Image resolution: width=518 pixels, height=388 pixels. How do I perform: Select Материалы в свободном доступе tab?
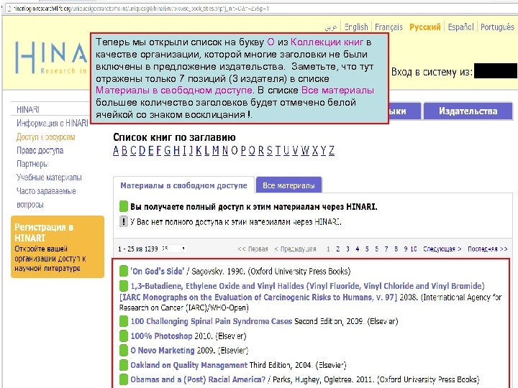click(183, 185)
